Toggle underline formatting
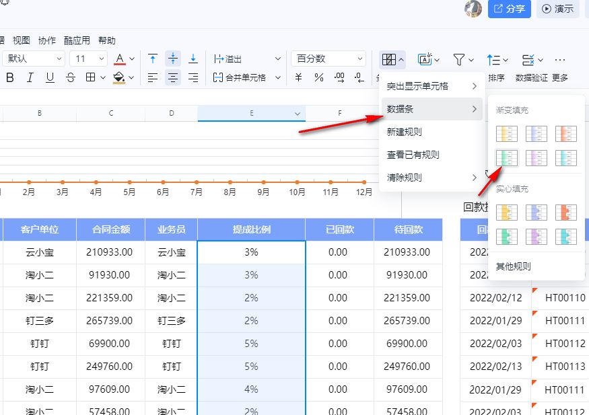 point(50,78)
